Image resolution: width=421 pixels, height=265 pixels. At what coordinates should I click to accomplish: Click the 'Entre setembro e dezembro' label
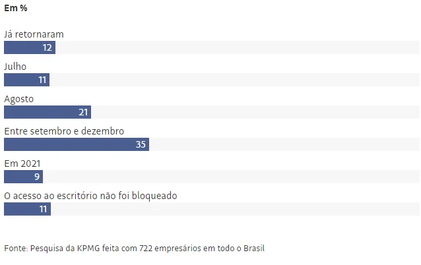click(64, 131)
